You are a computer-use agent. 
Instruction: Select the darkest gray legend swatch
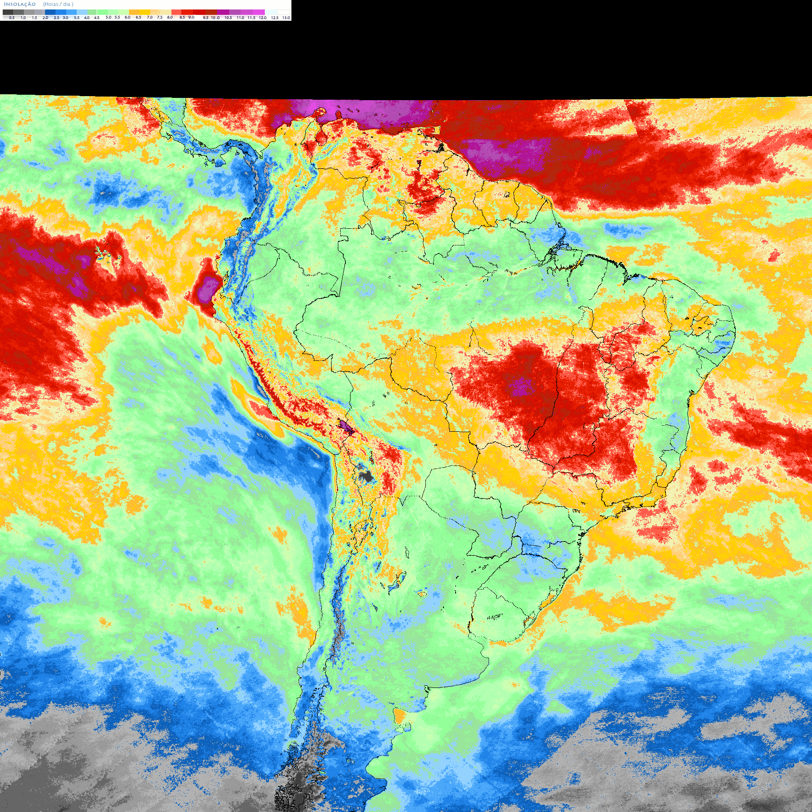click(8, 12)
